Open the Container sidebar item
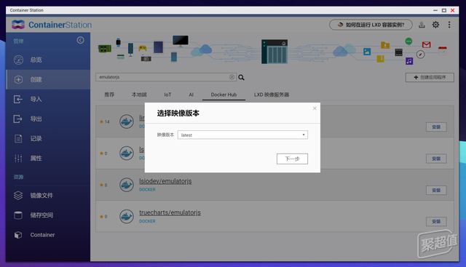The width and height of the screenshot is (466, 267). point(48,235)
